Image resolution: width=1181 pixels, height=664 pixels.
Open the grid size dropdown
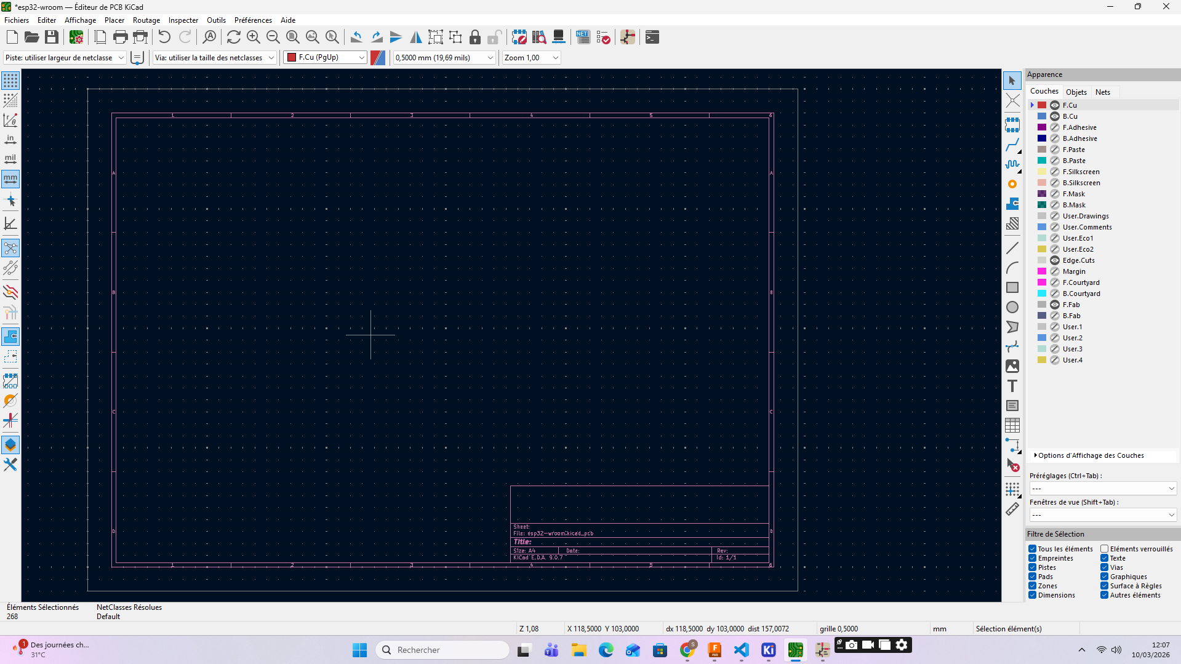pyautogui.click(x=444, y=58)
